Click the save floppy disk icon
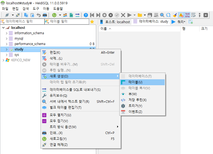The height and width of the screenshot is (154, 213). coord(150,15)
